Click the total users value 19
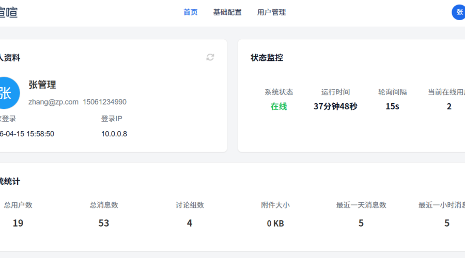The width and height of the screenshot is (465, 258). 18,223
